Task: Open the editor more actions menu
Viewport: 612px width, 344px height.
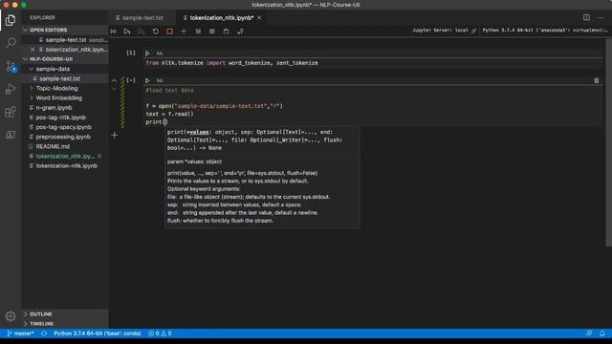Action: tap(601, 17)
